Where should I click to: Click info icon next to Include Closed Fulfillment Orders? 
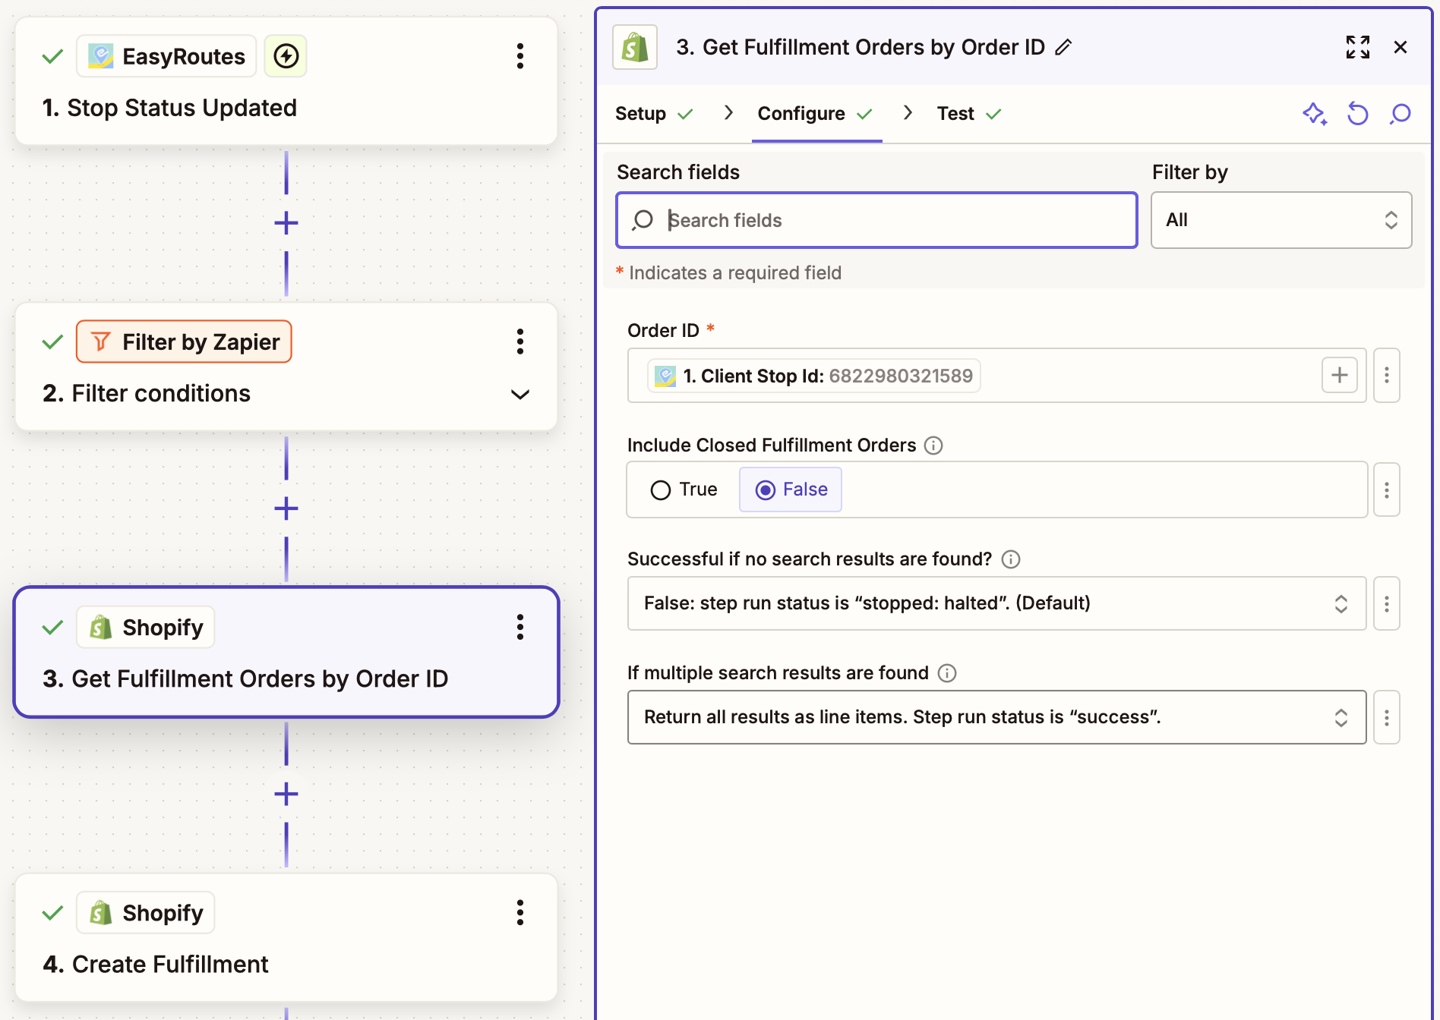pyautogui.click(x=933, y=445)
